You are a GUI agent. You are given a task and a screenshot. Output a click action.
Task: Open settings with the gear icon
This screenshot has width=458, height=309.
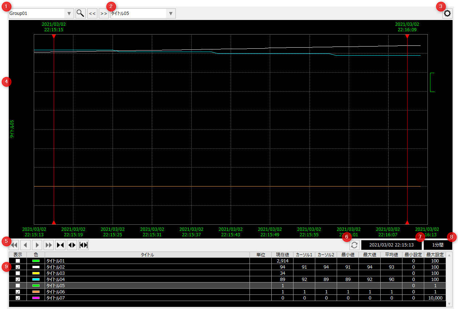click(447, 14)
